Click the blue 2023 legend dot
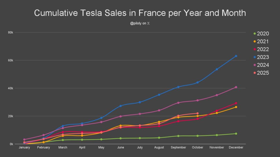The height and width of the screenshot is (157, 280). (255, 57)
